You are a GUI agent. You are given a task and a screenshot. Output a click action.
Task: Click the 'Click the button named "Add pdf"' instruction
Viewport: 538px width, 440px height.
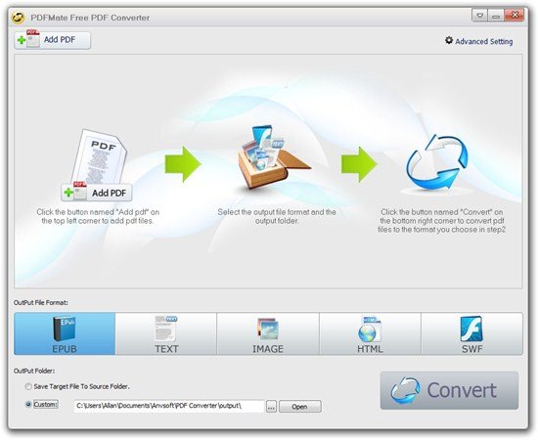pyautogui.click(x=98, y=216)
